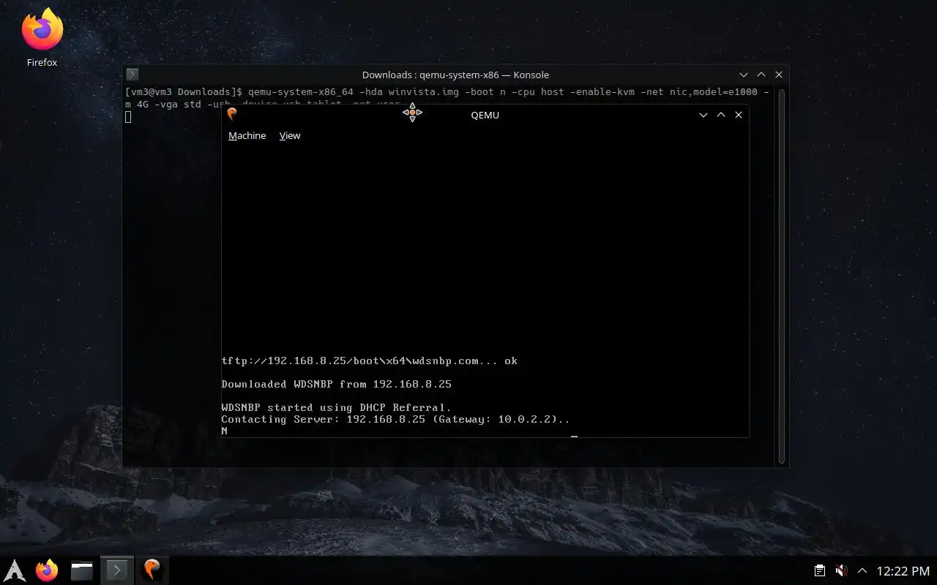The width and height of the screenshot is (937, 585).
Task: Close the QEMU window
Action: pos(739,115)
